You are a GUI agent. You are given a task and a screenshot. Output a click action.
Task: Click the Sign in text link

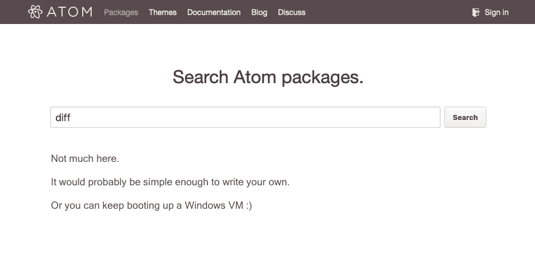[496, 12]
